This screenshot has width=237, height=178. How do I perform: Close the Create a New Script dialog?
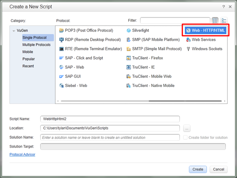click(230, 7)
